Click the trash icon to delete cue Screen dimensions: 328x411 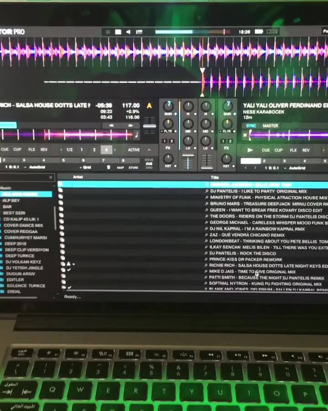point(108,167)
